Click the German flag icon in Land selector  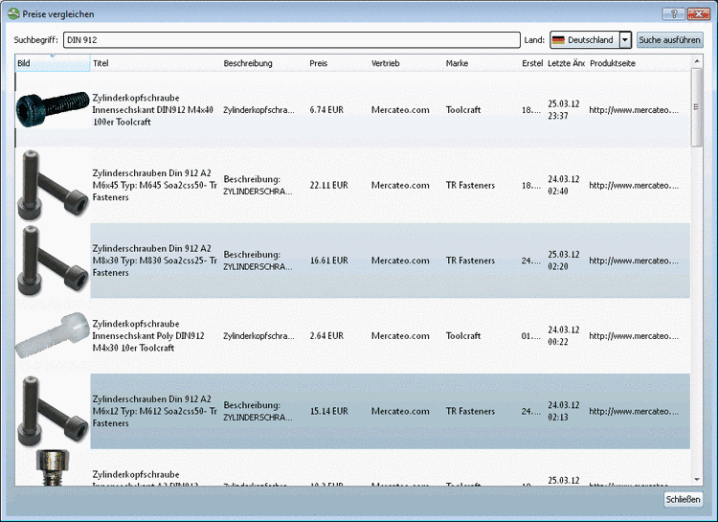coord(558,40)
